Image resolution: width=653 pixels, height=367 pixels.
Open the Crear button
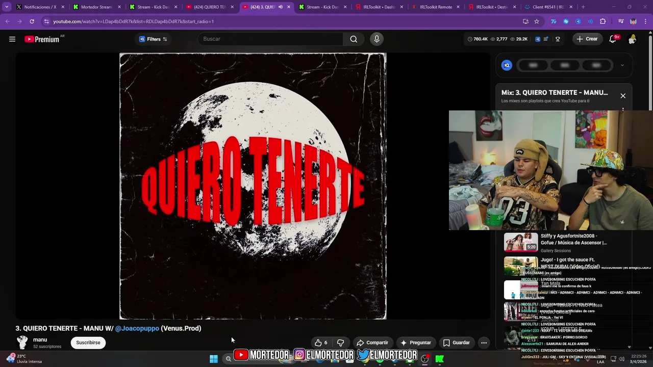[587, 39]
